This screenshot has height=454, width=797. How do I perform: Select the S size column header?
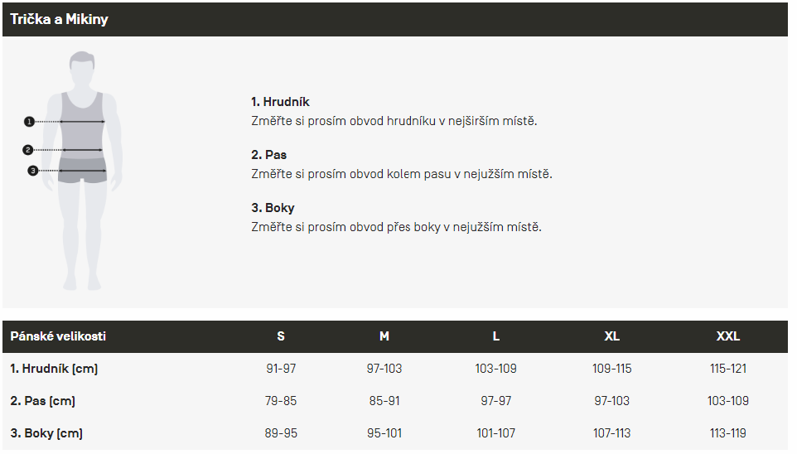pyautogui.click(x=281, y=336)
